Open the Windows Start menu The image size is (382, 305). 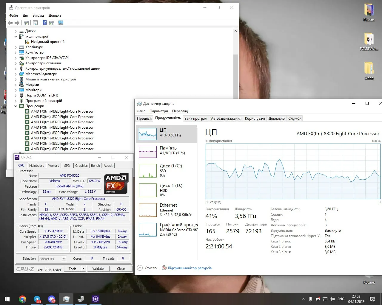[7, 299]
